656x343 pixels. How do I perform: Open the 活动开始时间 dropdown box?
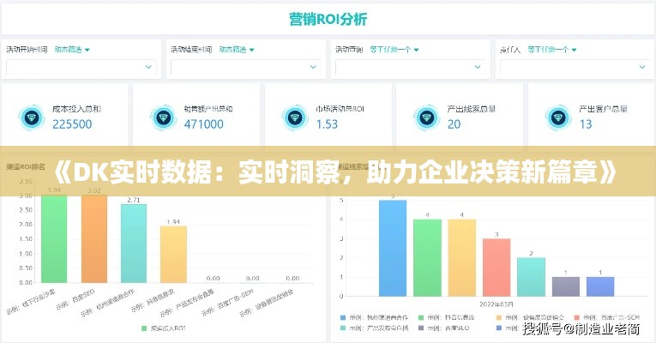81,67
